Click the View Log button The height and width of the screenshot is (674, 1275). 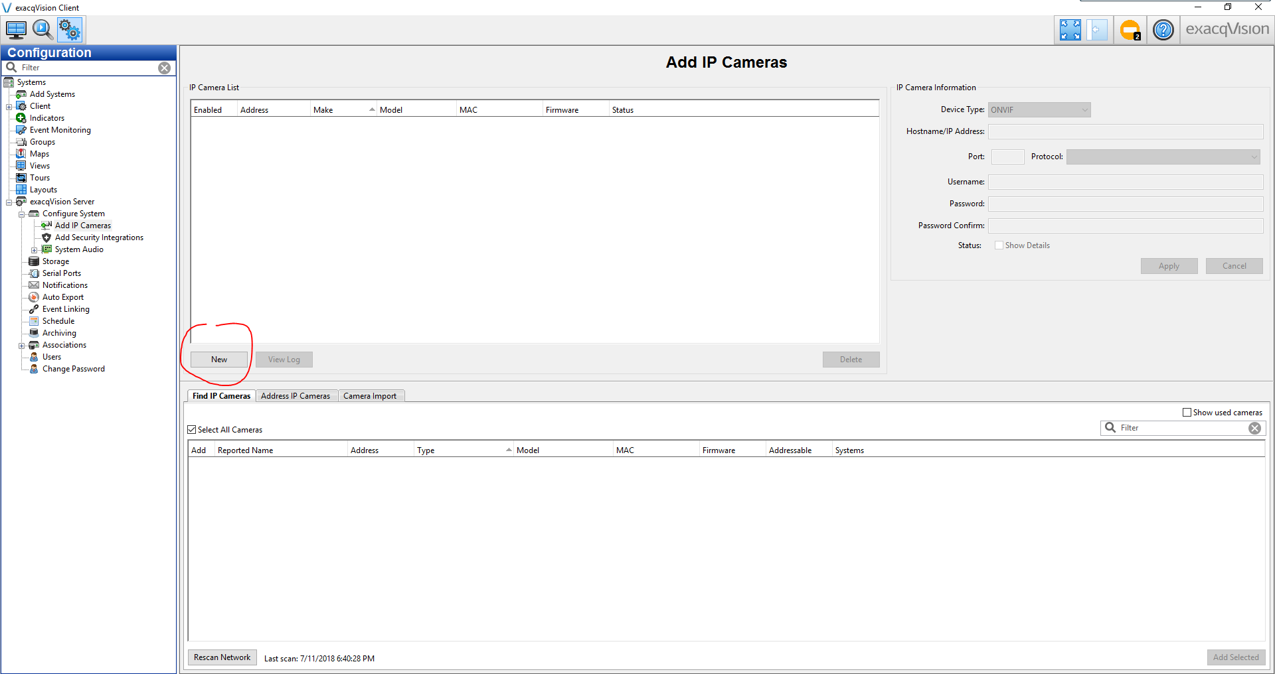tap(284, 360)
